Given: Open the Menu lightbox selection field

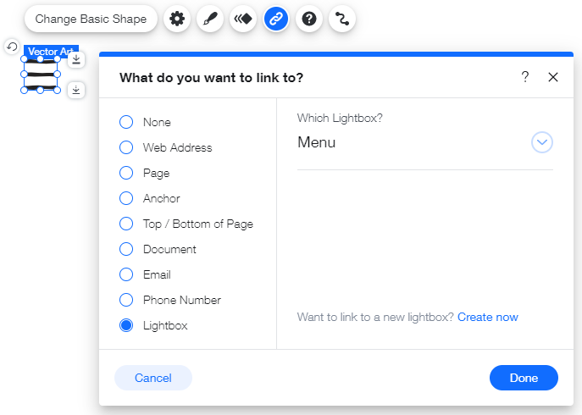Looking at the screenshot, I should click(425, 142).
